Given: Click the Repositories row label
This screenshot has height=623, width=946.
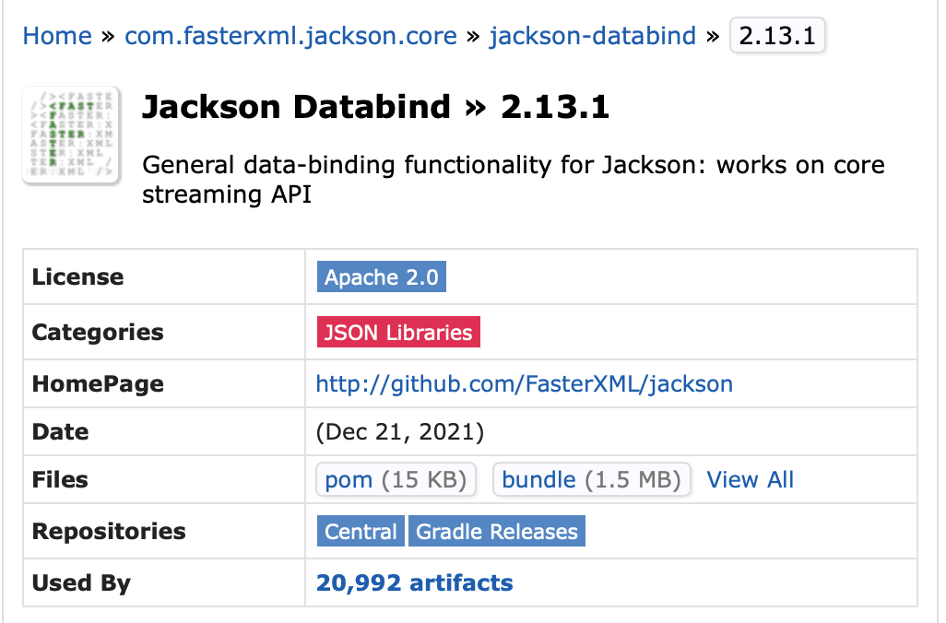Looking at the screenshot, I should 109,532.
